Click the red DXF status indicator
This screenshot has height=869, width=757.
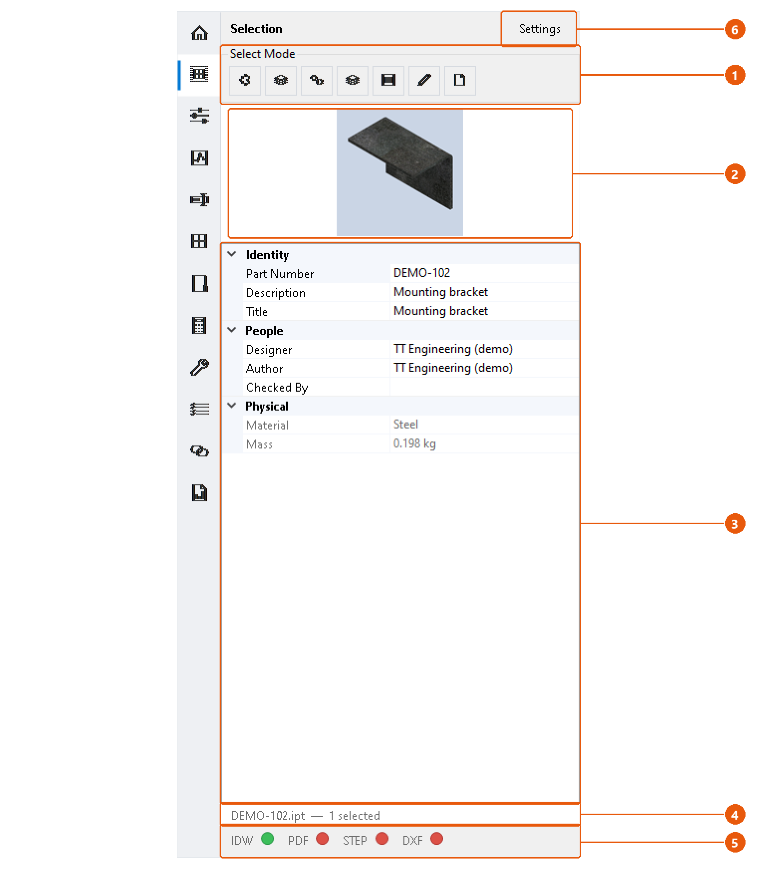pos(437,839)
